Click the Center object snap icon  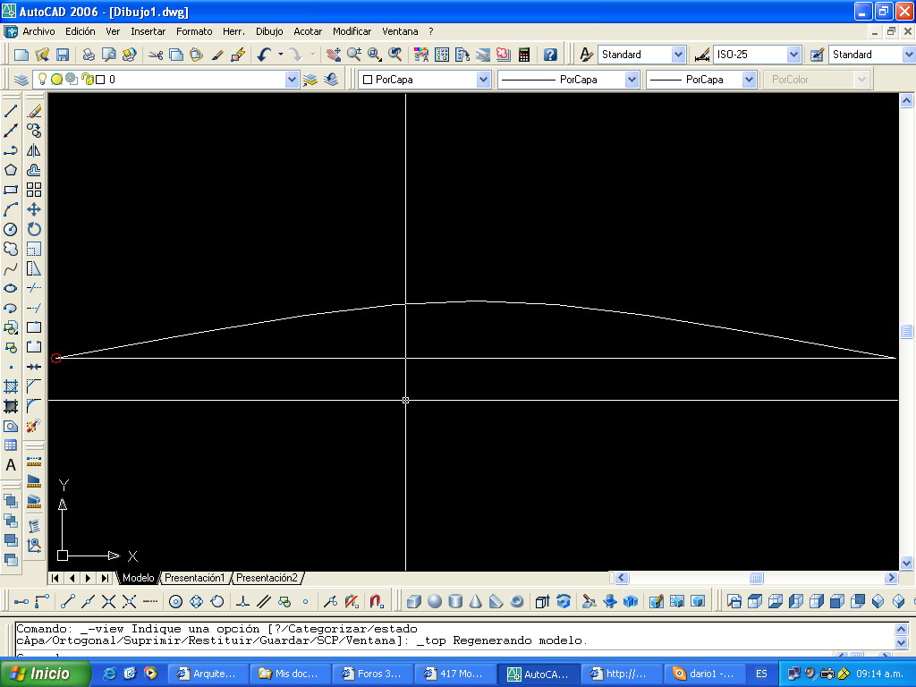point(175,601)
